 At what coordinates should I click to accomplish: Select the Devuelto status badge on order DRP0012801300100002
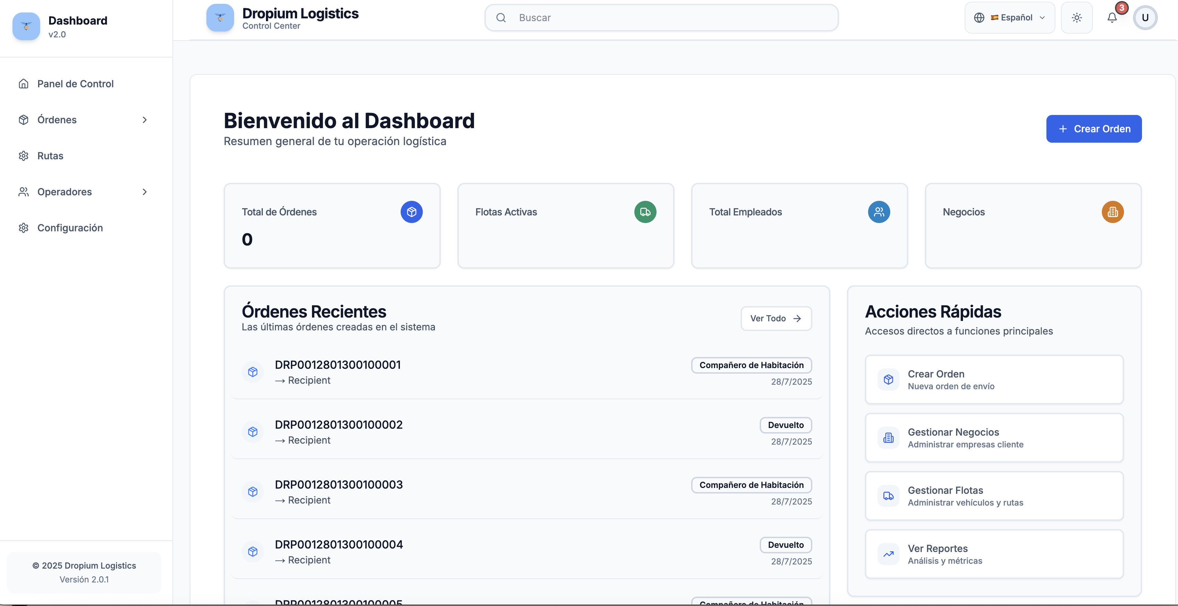785,425
